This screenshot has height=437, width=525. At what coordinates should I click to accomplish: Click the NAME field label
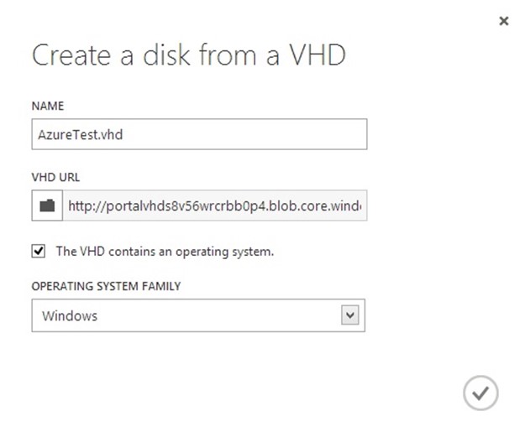(48, 106)
